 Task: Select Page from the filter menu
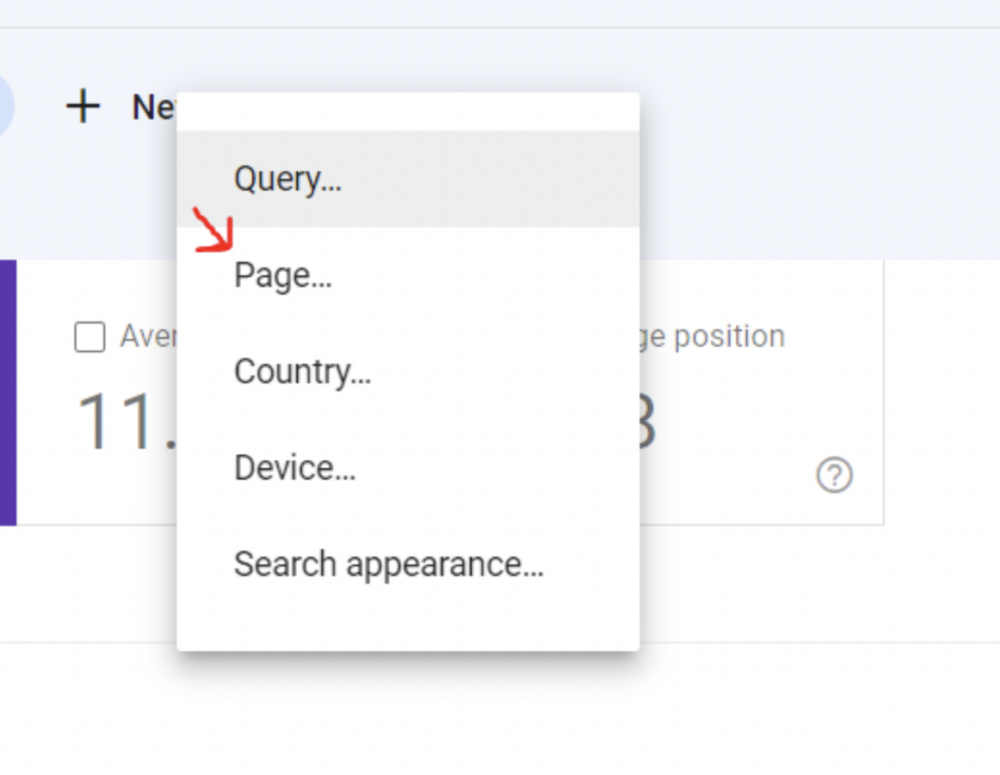(x=282, y=275)
